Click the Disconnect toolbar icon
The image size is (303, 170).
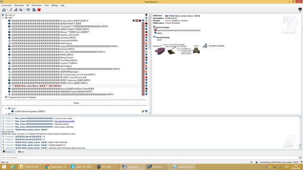click(11, 9)
